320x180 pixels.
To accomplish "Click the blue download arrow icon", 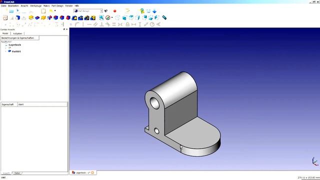I will pyautogui.click(x=154, y=11).
